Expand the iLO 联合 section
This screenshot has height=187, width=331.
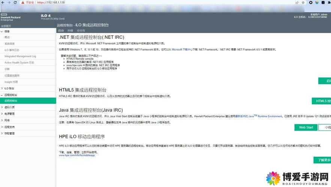click(2, 88)
